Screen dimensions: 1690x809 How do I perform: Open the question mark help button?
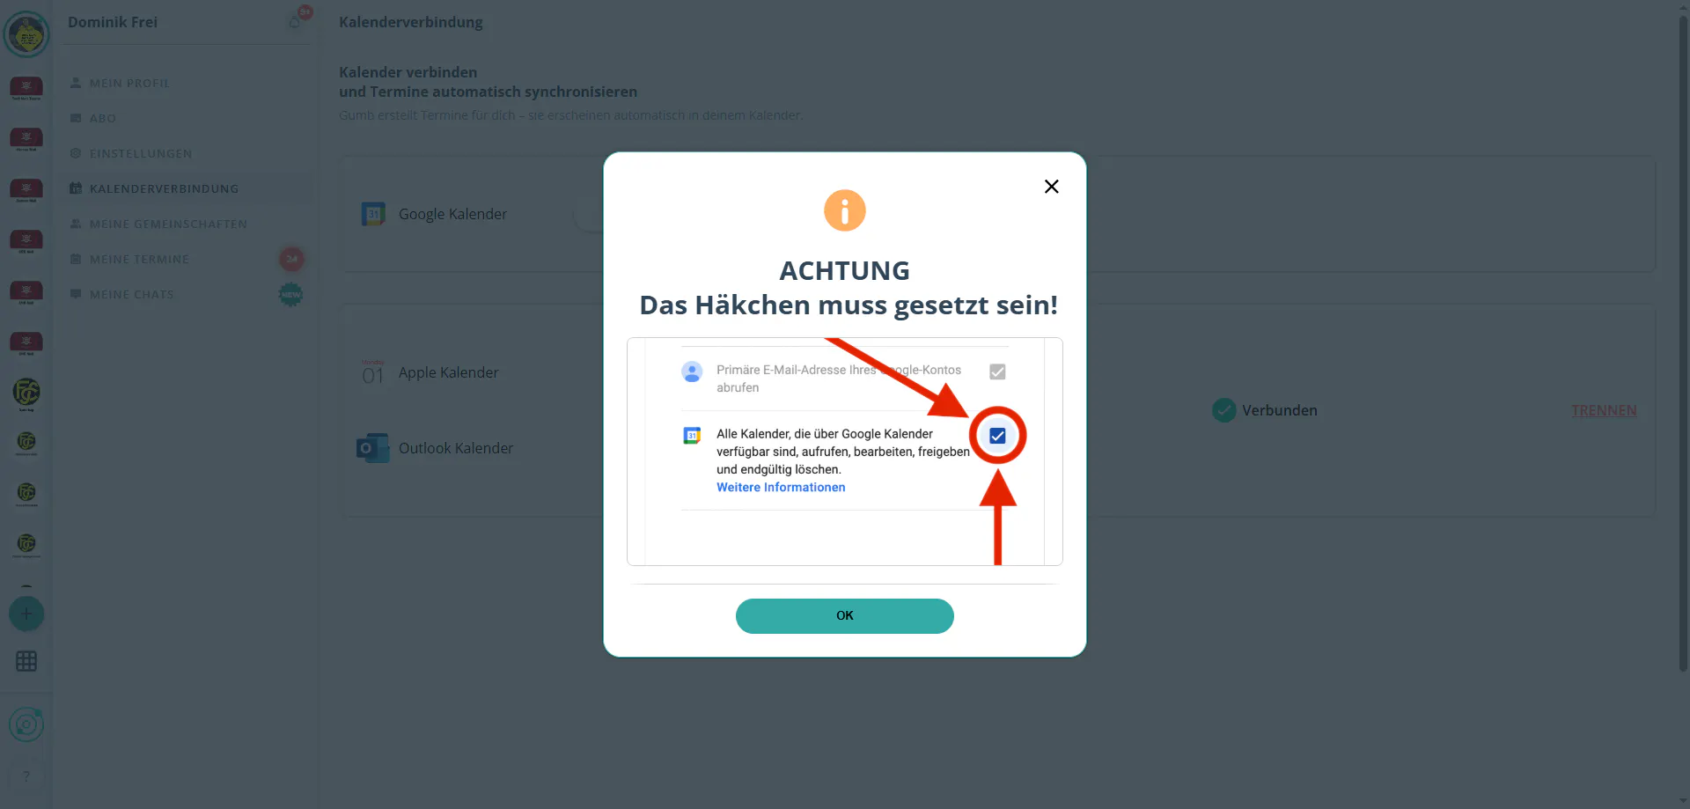click(26, 776)
